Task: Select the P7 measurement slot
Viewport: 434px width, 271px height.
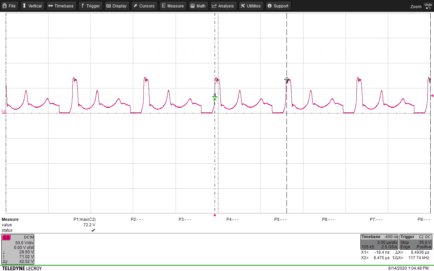Action: (376, 220)
